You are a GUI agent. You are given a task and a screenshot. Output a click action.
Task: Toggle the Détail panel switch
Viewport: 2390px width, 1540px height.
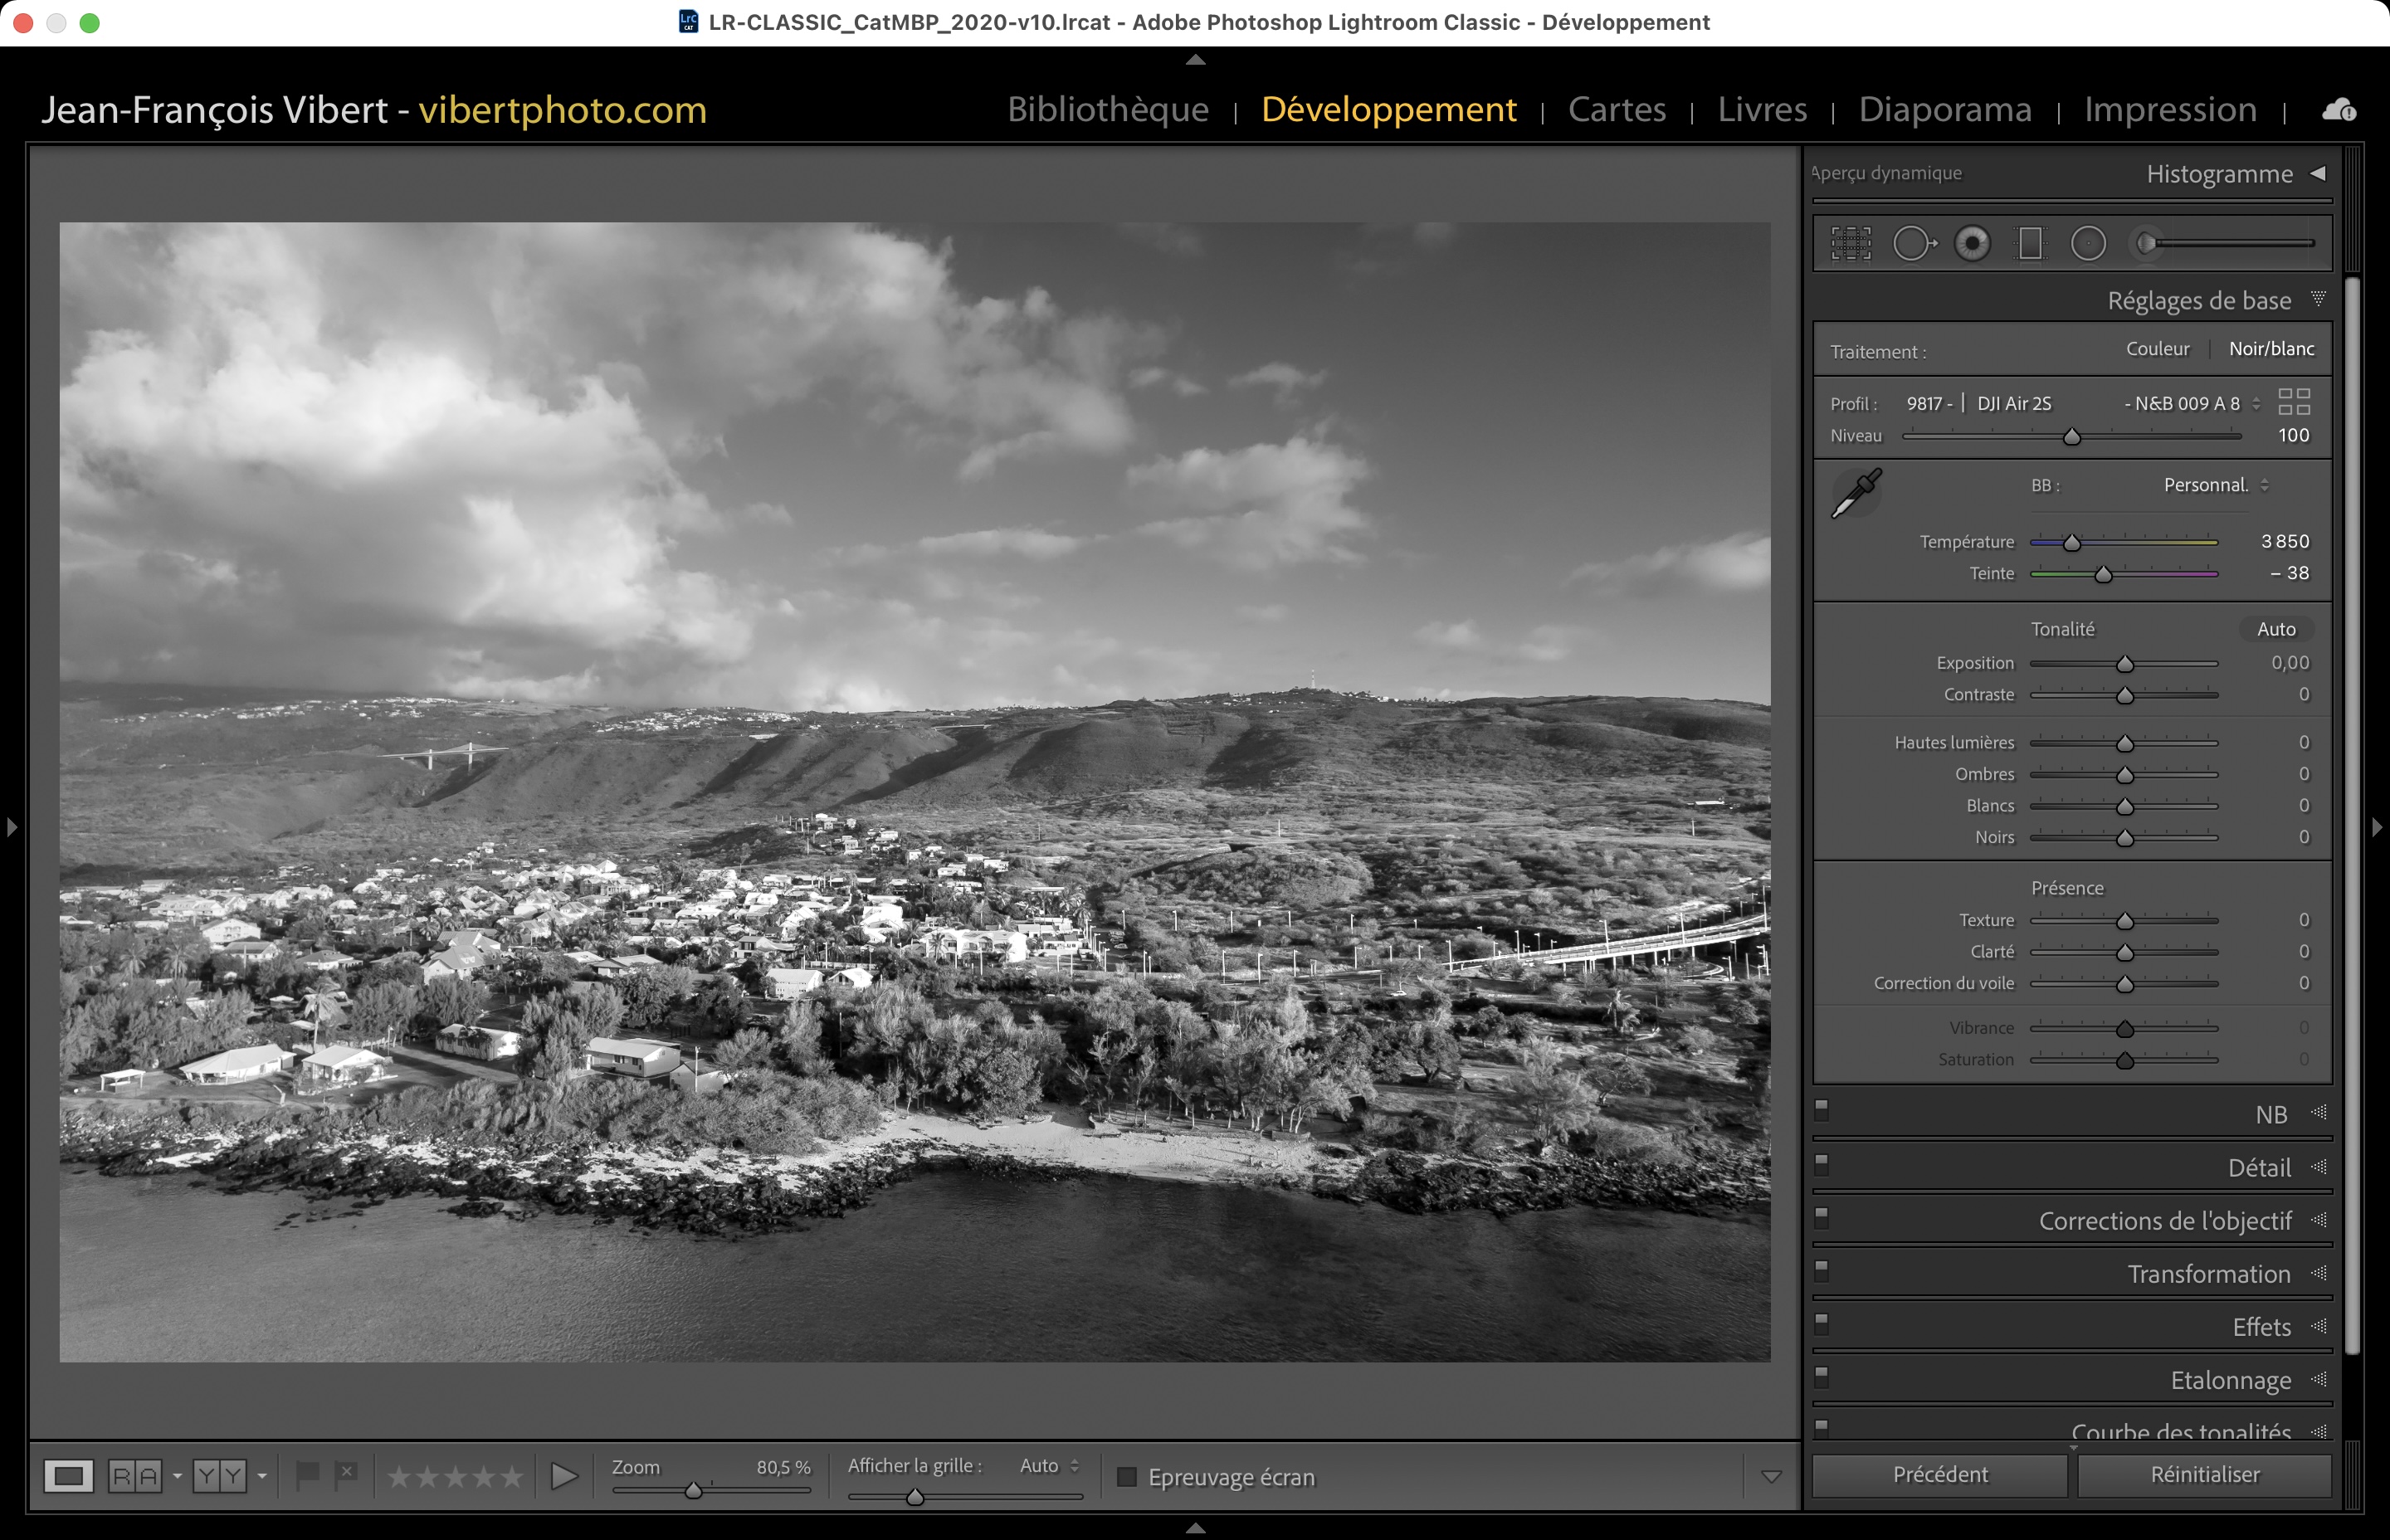pos(1821,1163)
